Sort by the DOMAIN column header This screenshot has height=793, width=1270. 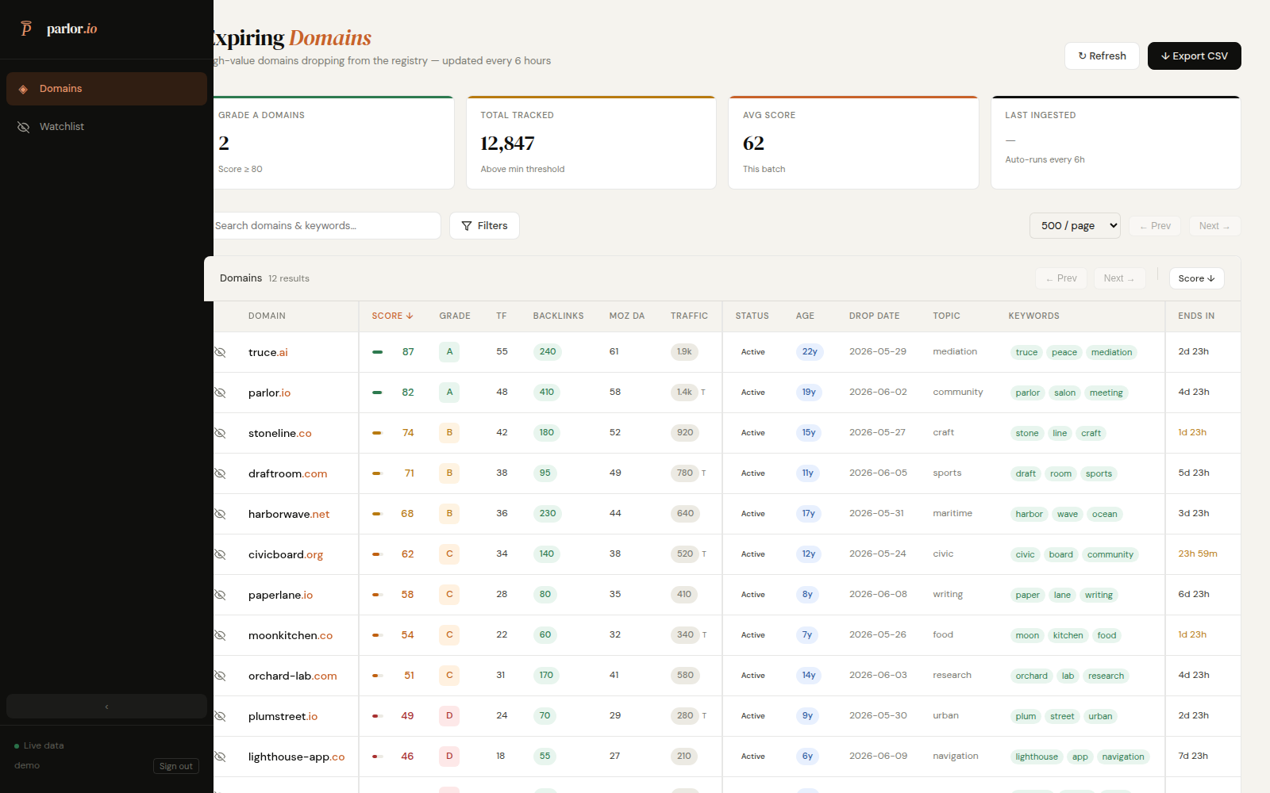[267, 316]
